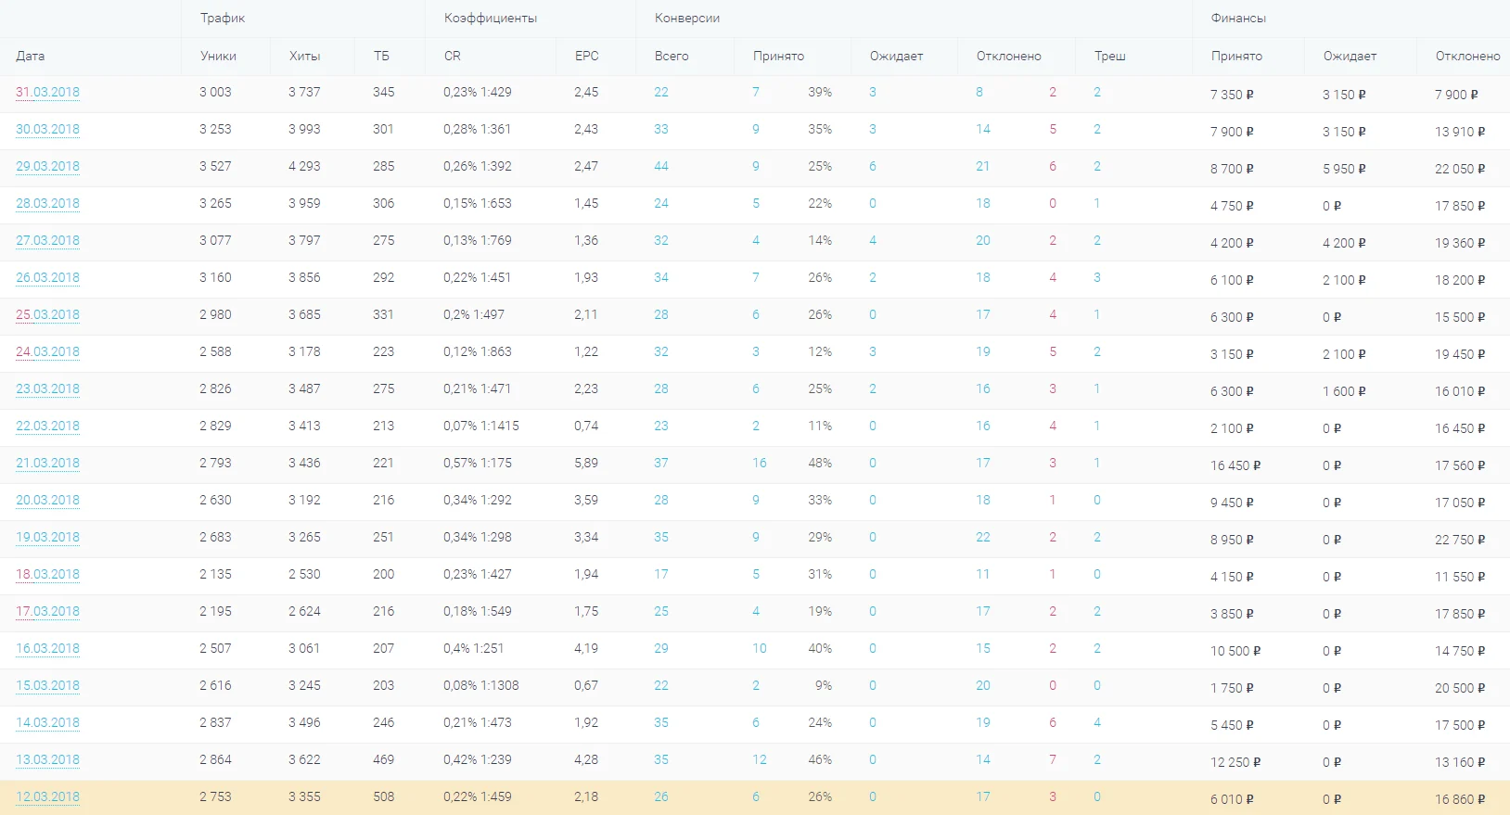Click the Треш column header
The image size is (1510, 815).
tap(1110, 57)
